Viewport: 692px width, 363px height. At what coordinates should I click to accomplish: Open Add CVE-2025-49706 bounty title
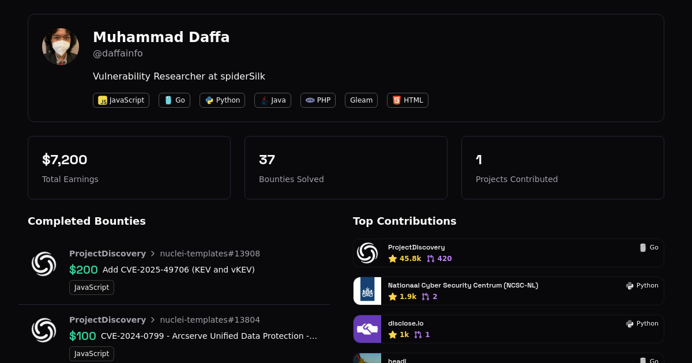pyautogui.click(x=178, y=270)
